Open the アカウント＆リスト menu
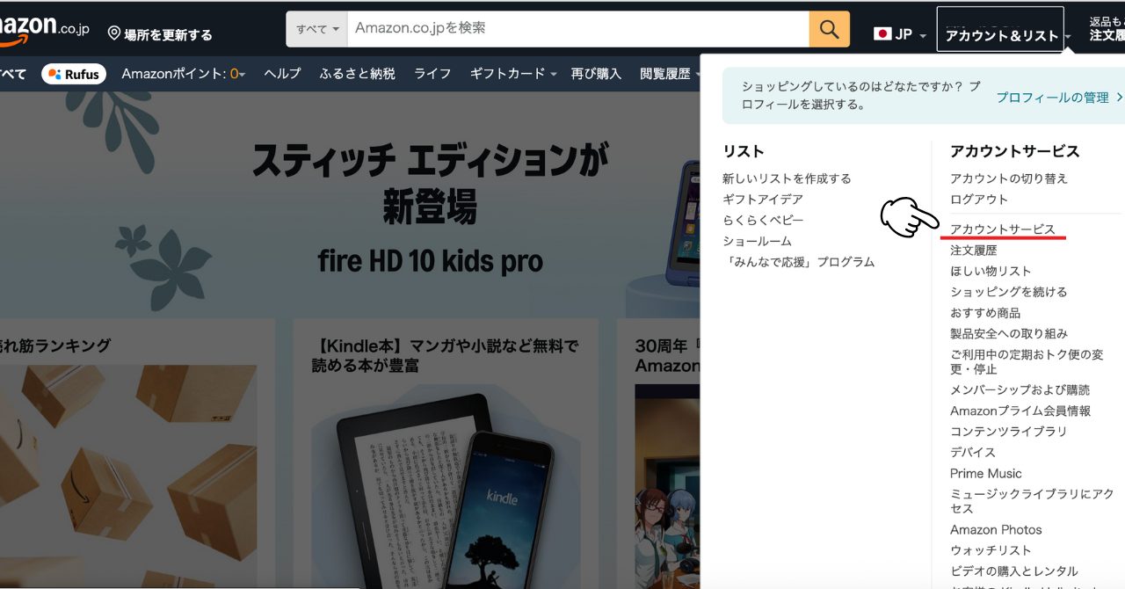Viewport: 1125px width, 589px height. click(1000, 31)
